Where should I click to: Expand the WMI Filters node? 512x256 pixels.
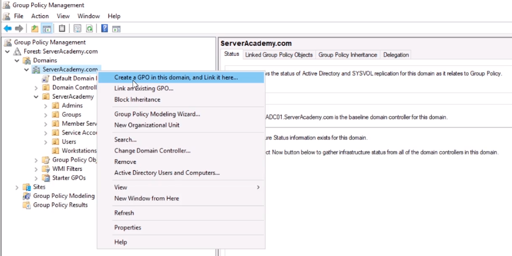37,169
